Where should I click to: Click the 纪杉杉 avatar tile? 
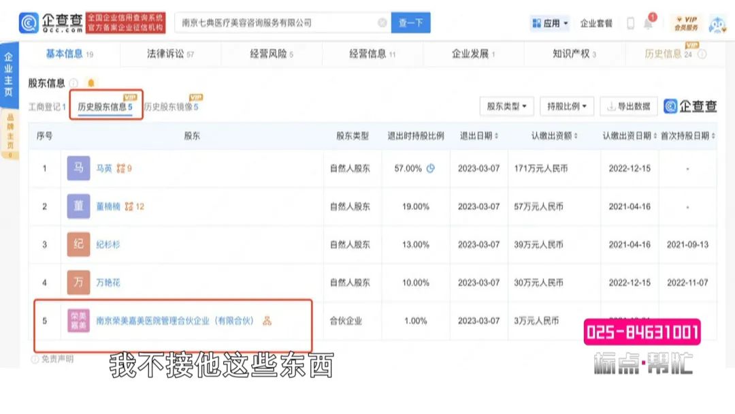78,244
